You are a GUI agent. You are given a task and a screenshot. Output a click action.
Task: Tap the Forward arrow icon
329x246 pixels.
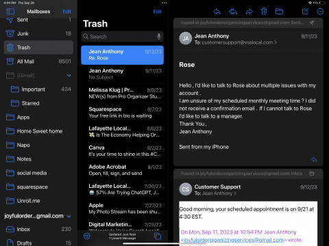(x=249, y=12)
